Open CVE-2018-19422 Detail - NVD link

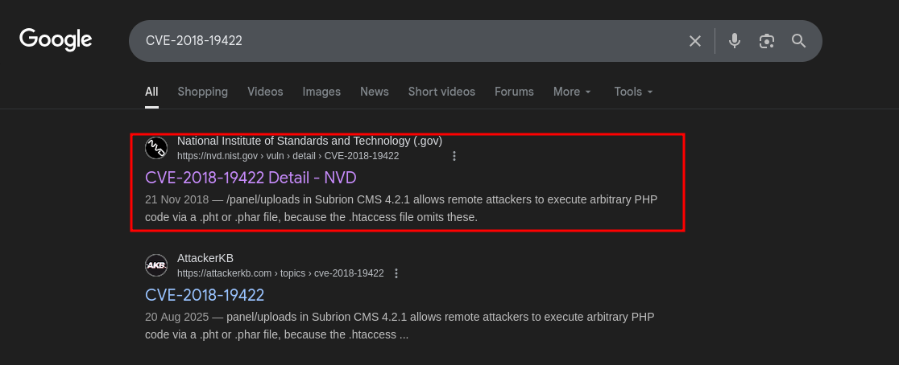pyautogui.click(x=251, y=177)
